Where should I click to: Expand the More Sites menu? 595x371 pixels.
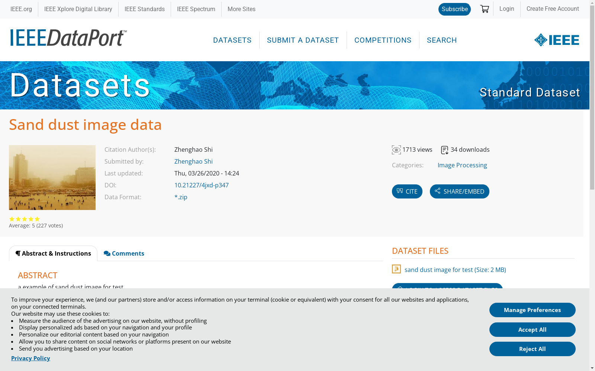241,9
